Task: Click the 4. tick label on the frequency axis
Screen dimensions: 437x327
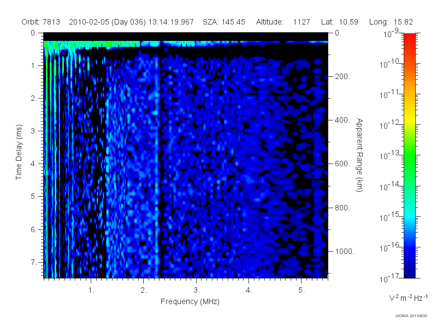Action: tap(249, 290)
